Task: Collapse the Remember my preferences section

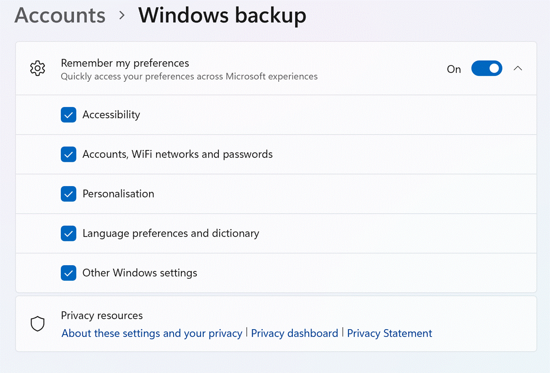Action: coord(518,69)
